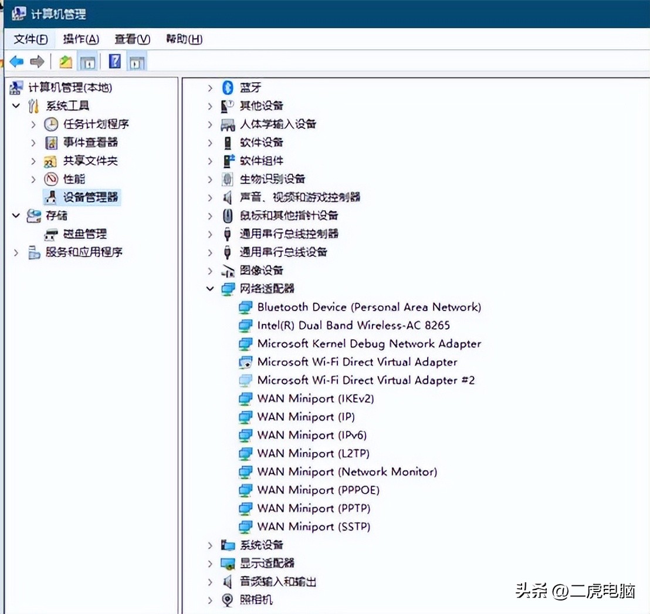Click the 磁盘管理 icon under 存储

[50, 234]
